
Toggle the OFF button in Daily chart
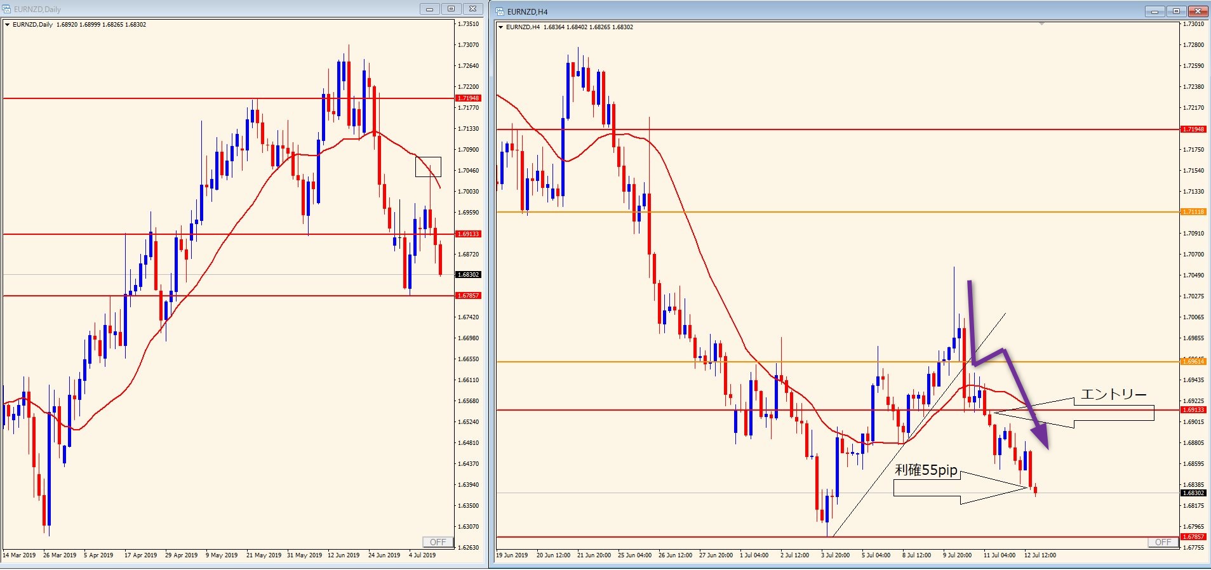point(438,542)
